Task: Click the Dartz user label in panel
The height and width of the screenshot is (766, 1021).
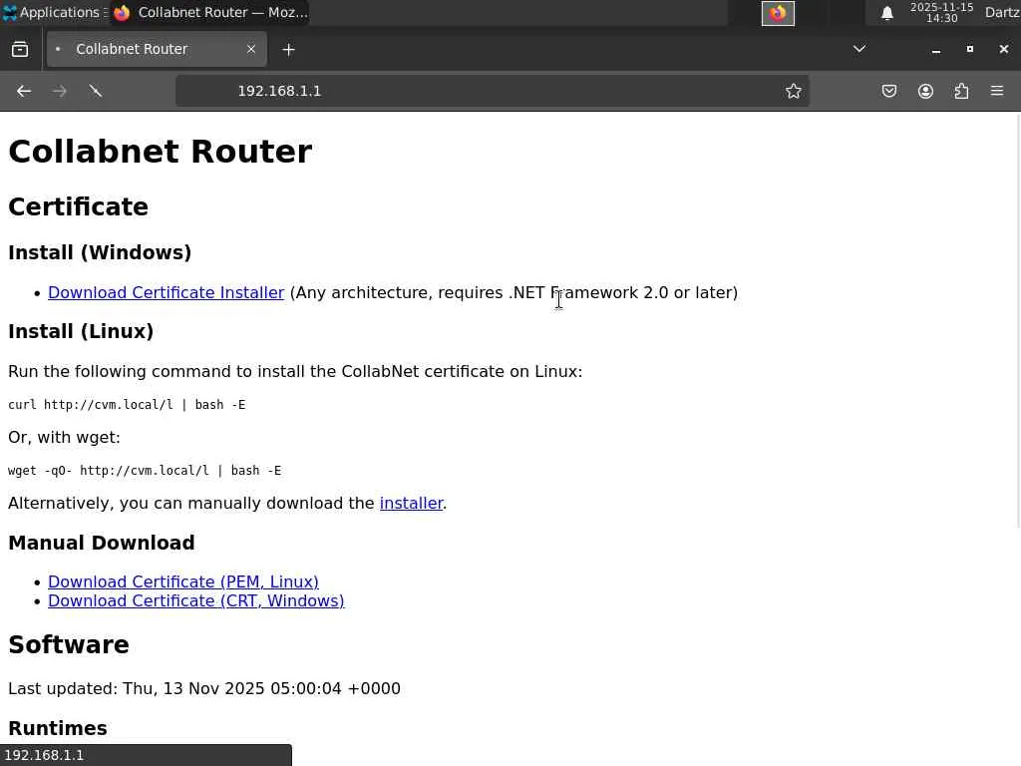Action: pyautogui.click(x=1002, y=12)
